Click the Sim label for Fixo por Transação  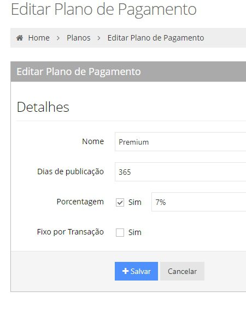click(x=135, y=232)
